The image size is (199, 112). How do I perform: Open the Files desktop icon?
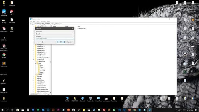tap(122, 99)
